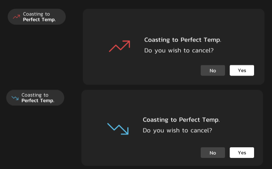Select No in the heating coast dialog
This screenshot has width=272, height=169.
coord(213,70)
